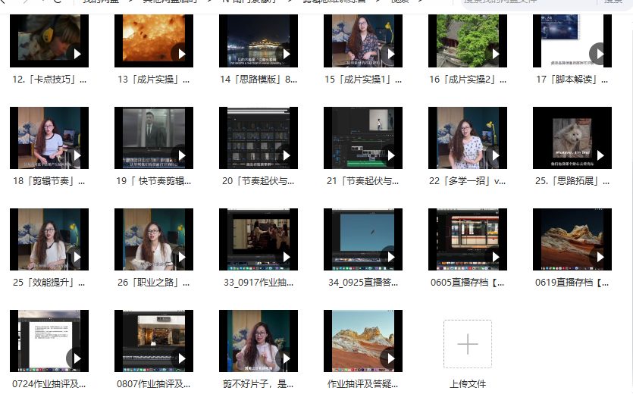Click the file name 22「多学一招」v...
Viewport: 633px width, 394px height.
point(468,181)
